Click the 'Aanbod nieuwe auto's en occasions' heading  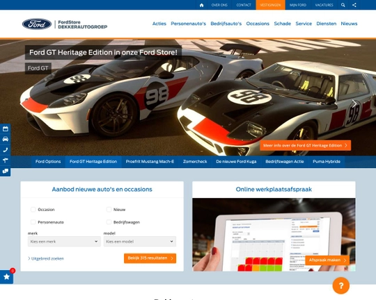(102, 190)
